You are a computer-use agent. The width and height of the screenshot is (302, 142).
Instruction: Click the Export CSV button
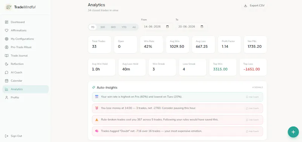(x=254, y=6)
